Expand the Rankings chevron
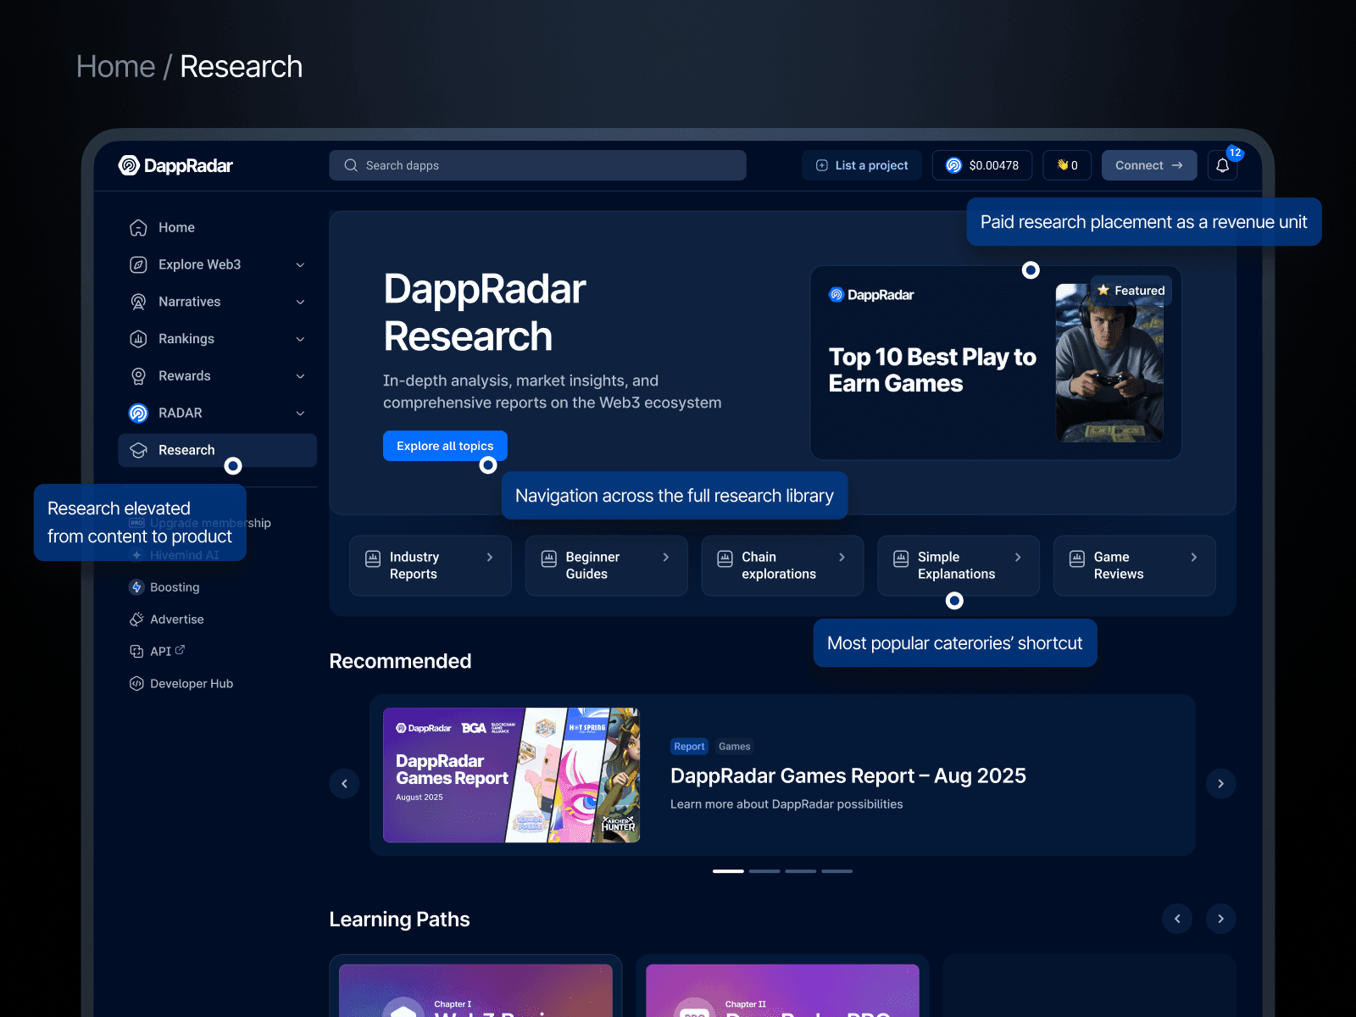Viewport: 1356px width, 1017px height. point(300,339)
